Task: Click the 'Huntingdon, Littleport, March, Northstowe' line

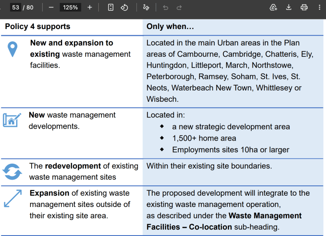Action: coord(220,65)
